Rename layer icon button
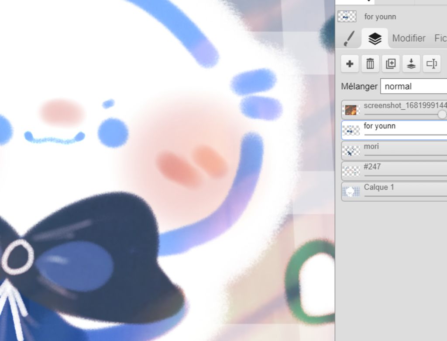This screenshot has height=341, width=447. click(x=432, y=64)
